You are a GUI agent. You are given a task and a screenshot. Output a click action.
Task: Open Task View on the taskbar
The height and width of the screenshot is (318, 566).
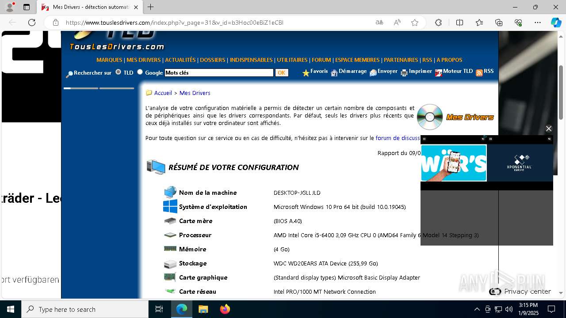tap(159, 309)
